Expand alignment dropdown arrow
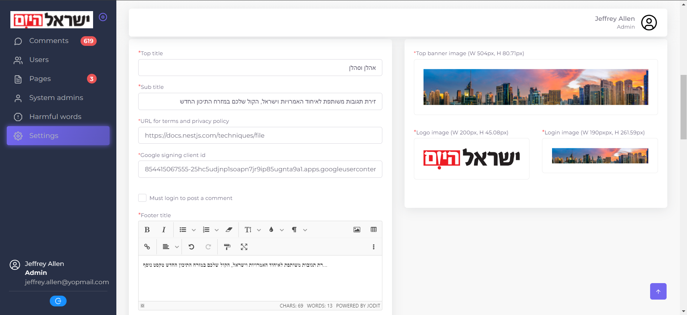687x315 pixels. click(177, 247)
